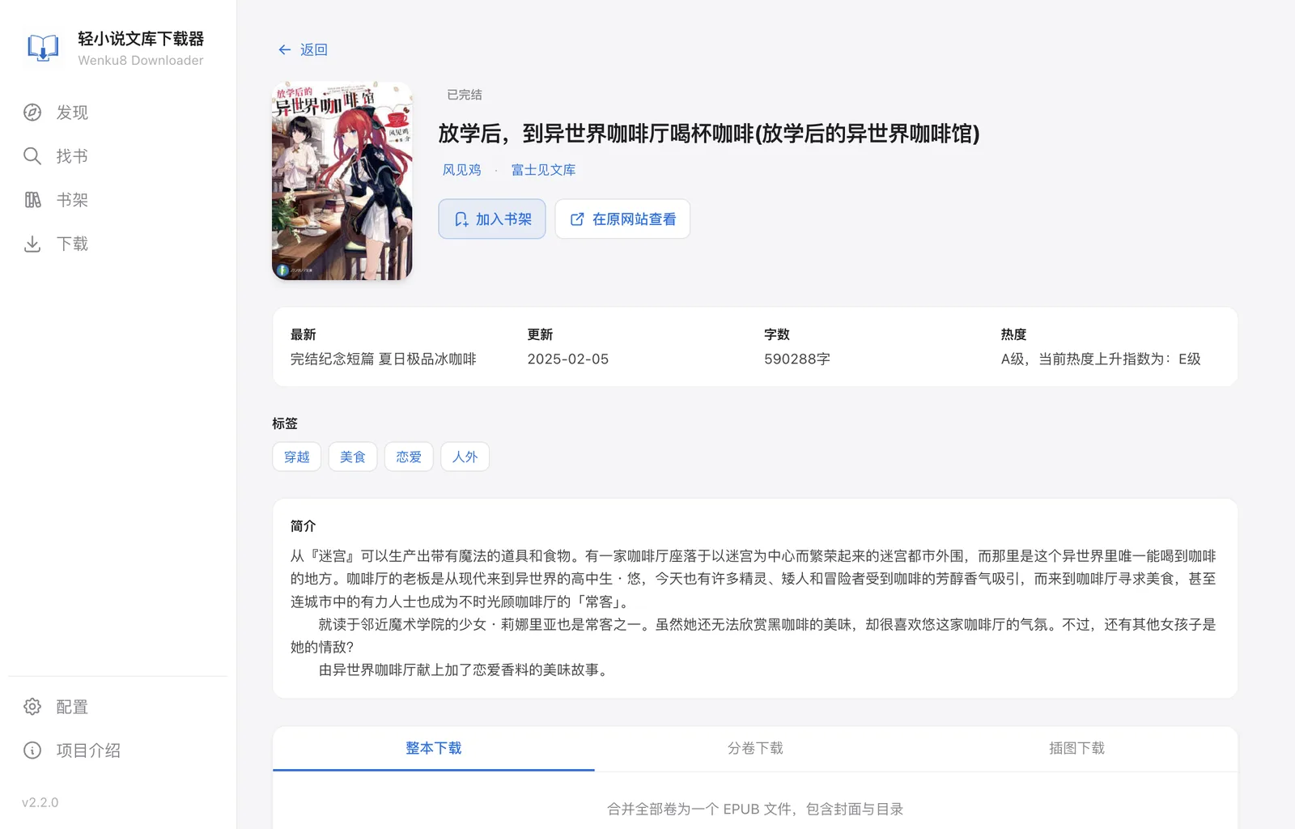
Task: Click the 字数 column label
Action: pyautogui.click(x=777, y=334)
